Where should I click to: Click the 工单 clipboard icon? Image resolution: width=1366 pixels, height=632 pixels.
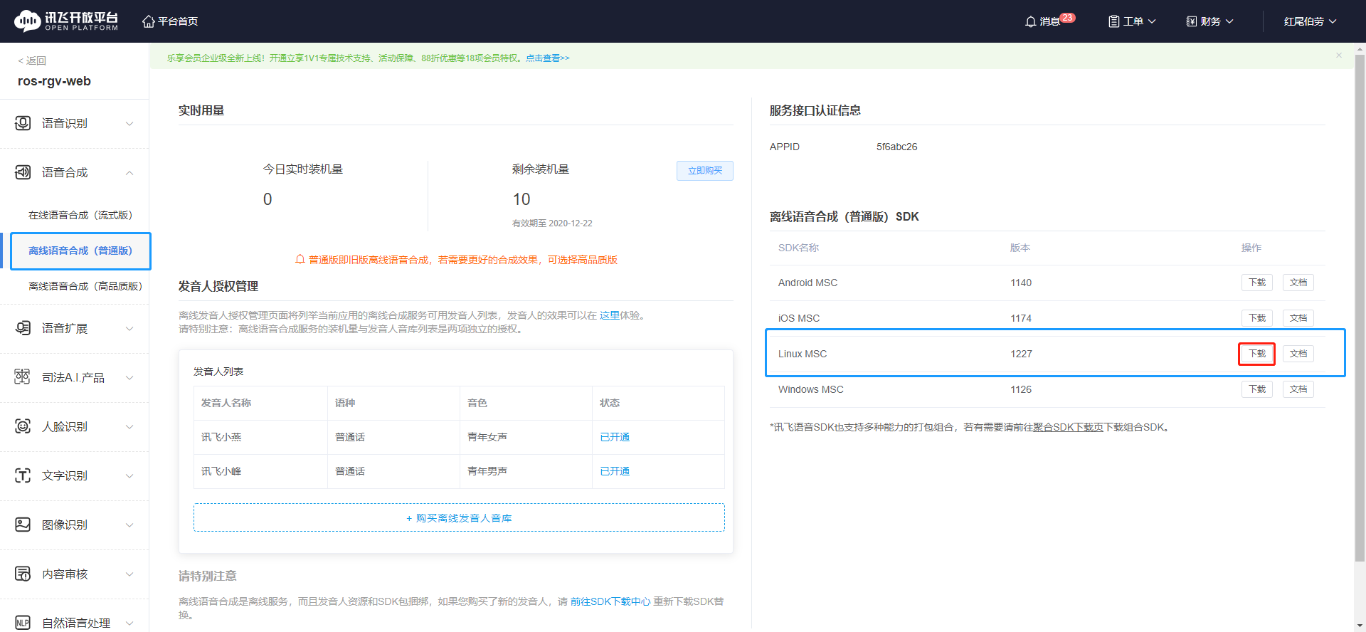tap(1114, 21)
